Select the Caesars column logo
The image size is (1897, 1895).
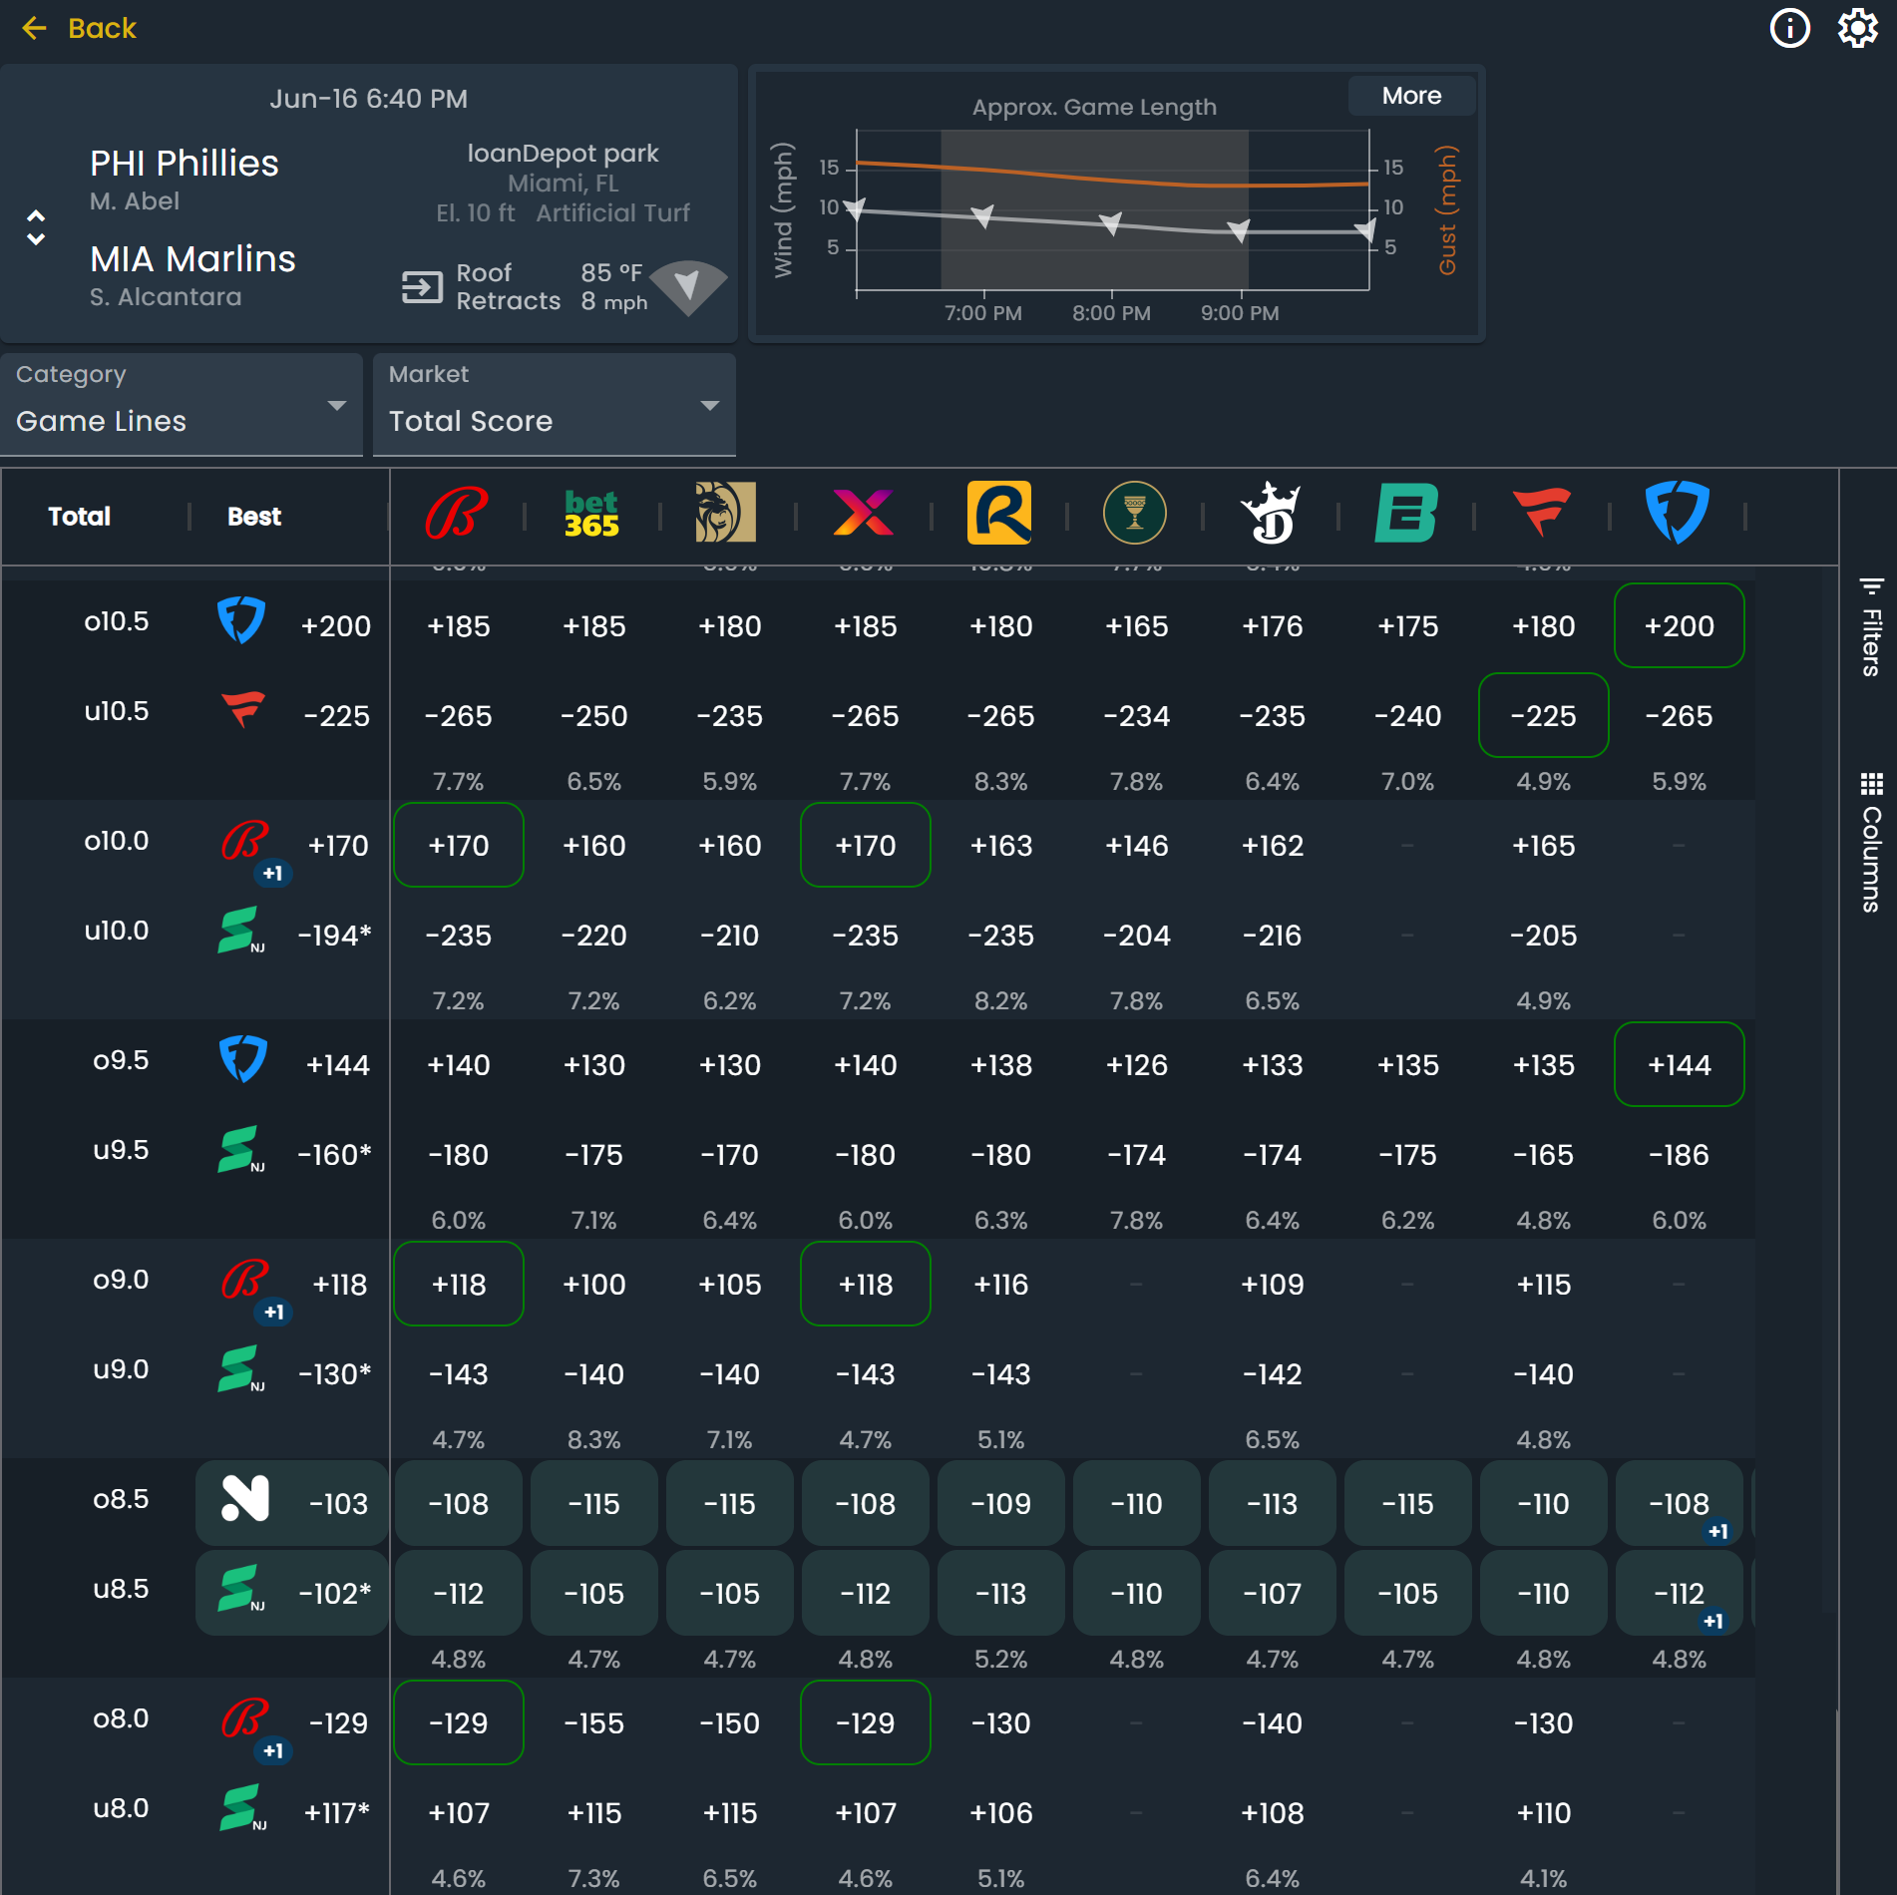tap(1135, 513)
